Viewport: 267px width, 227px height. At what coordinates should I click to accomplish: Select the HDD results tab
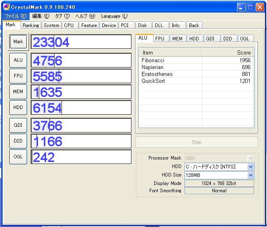point(195,39)
